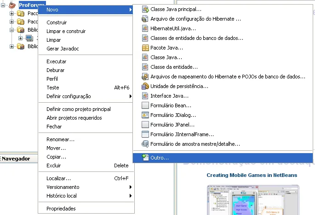The height and width of the screenshot is (215, 315).
Task: Choose 'Interface Java...' text in submenu
Action: click(x=169, y=96)
